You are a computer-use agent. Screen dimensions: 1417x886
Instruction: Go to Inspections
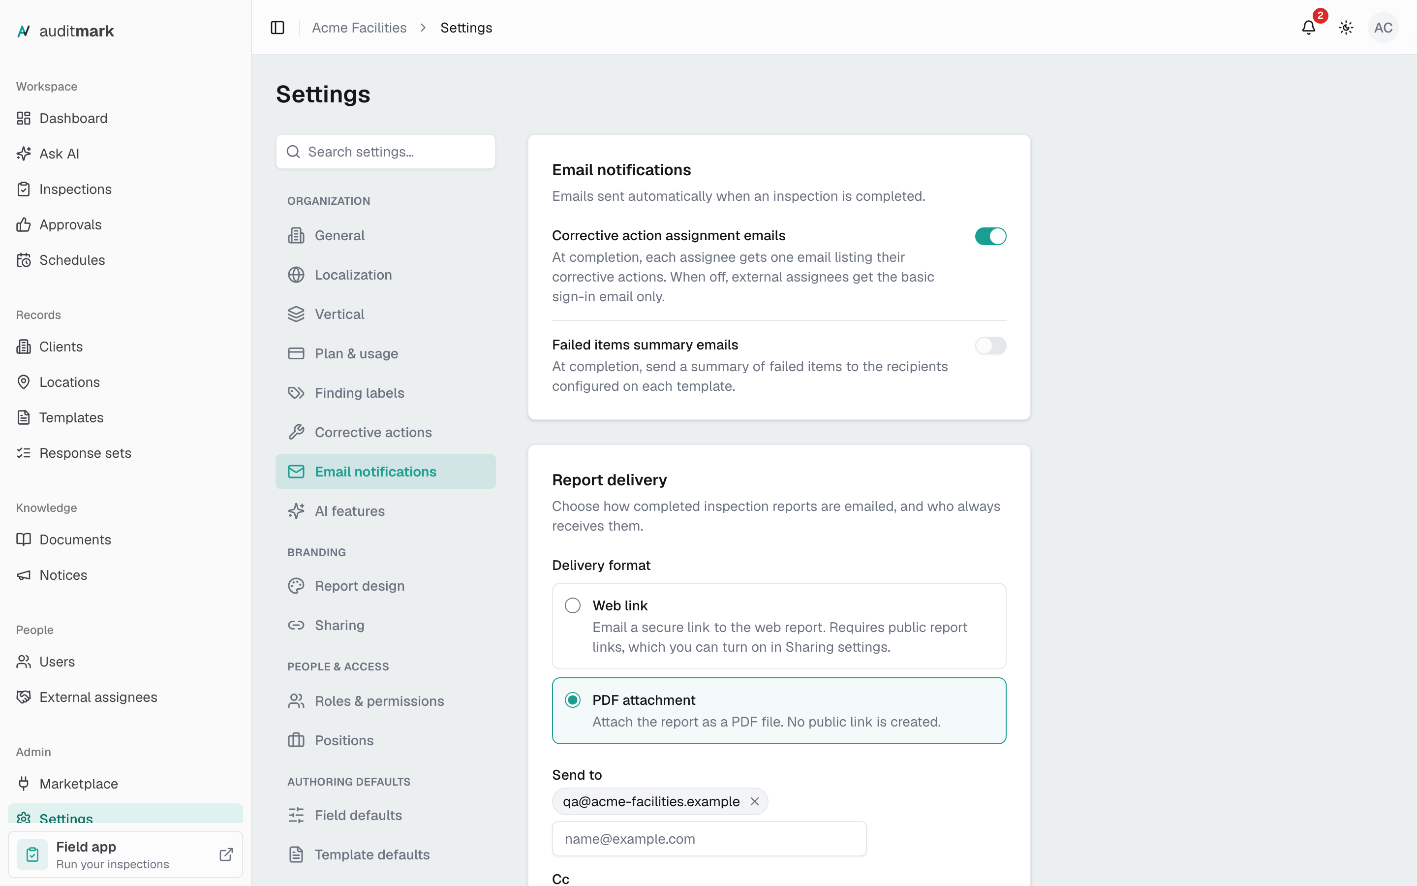125,190
